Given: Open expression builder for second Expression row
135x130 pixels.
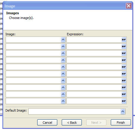Looking at the screenshot, I should pos(124,47).
